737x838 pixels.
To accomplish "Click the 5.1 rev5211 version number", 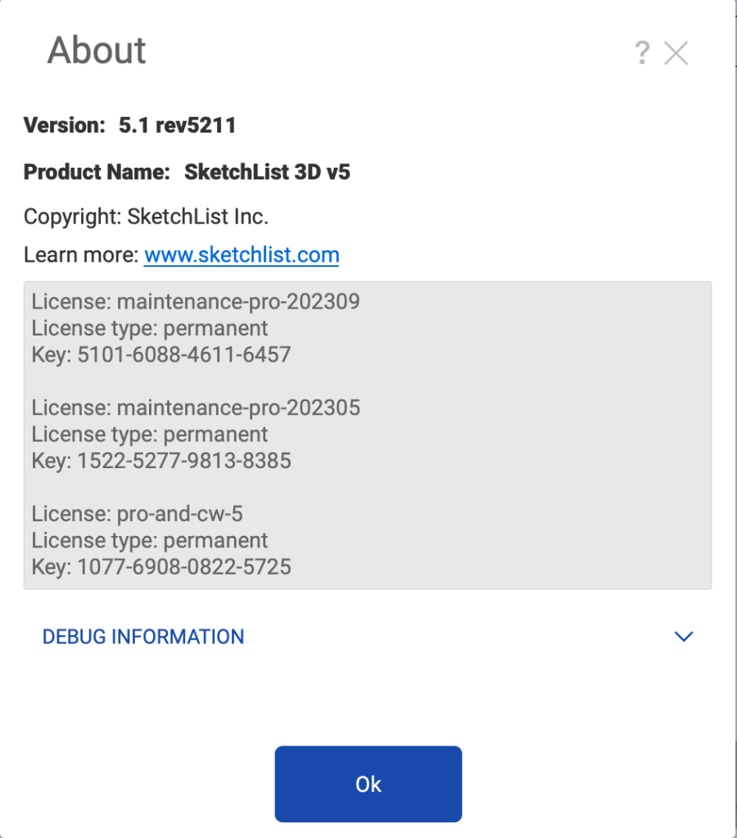I will click(178, 125).
